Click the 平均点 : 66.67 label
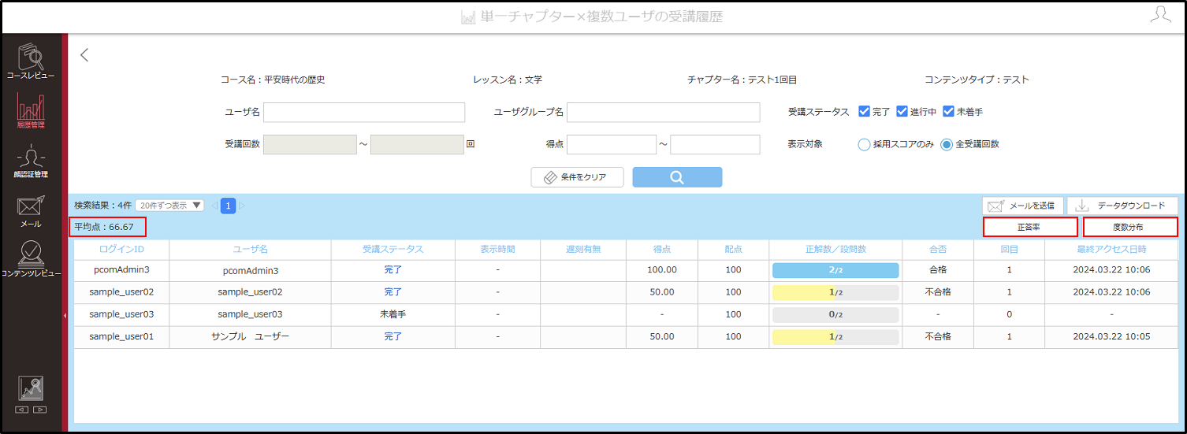1187x434 pixels. [104, 228]
